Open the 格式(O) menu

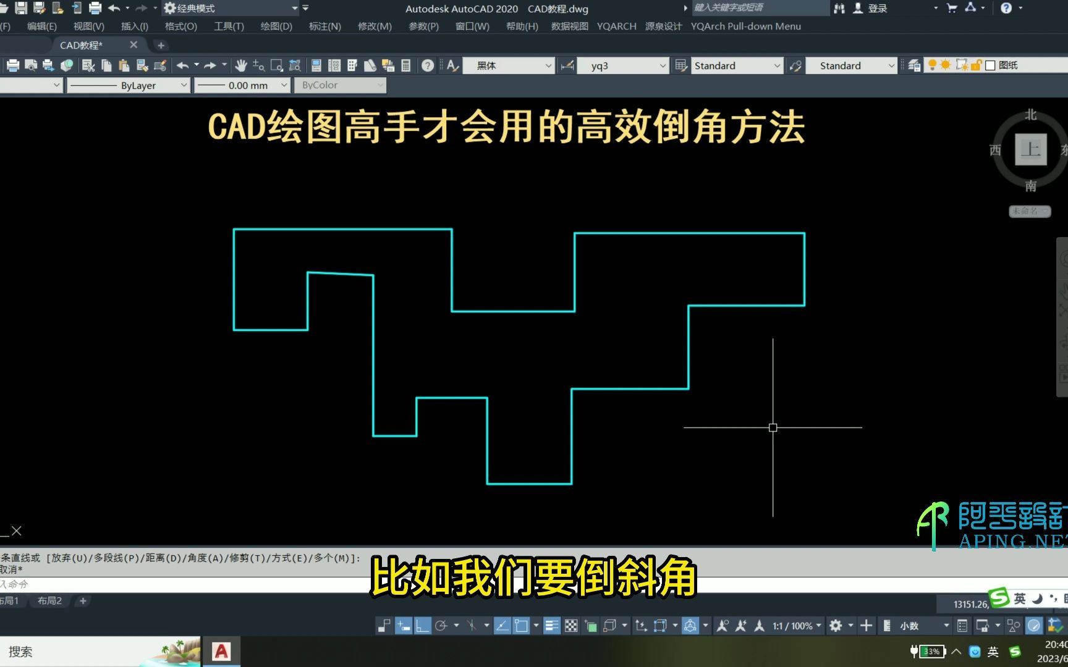click(181, 26)
